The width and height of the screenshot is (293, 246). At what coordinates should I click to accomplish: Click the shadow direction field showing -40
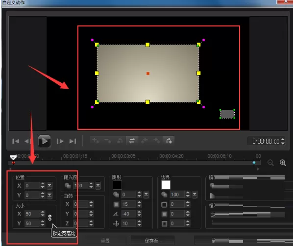[129, 214]
